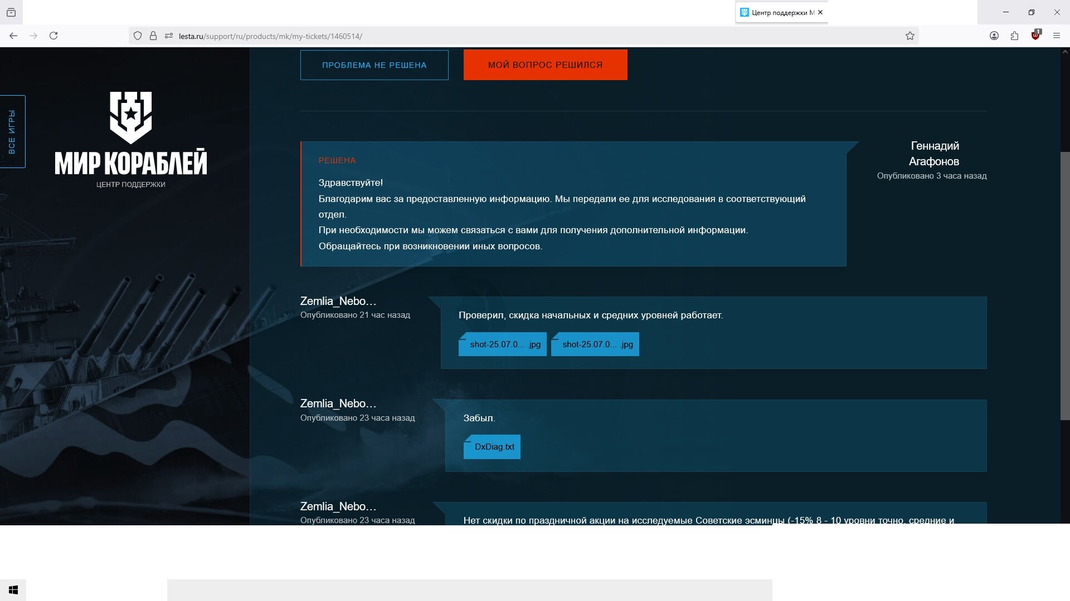Open recent browsing panel icon
Viewport: 1070px width, 601px height.
[x=11, y=12]
